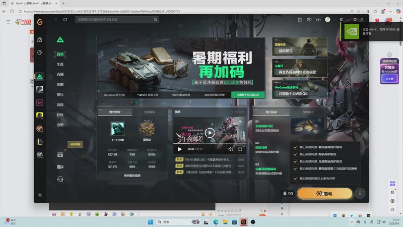Image resolution: width=403 pixels, height=227 pixels.
Task: Open the 生涯 career menu item
Action: [60, 65]
